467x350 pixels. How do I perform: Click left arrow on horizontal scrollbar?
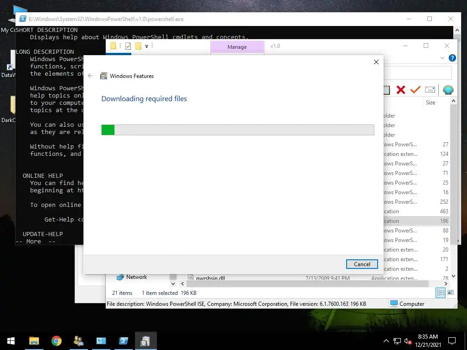pos(182,283)
